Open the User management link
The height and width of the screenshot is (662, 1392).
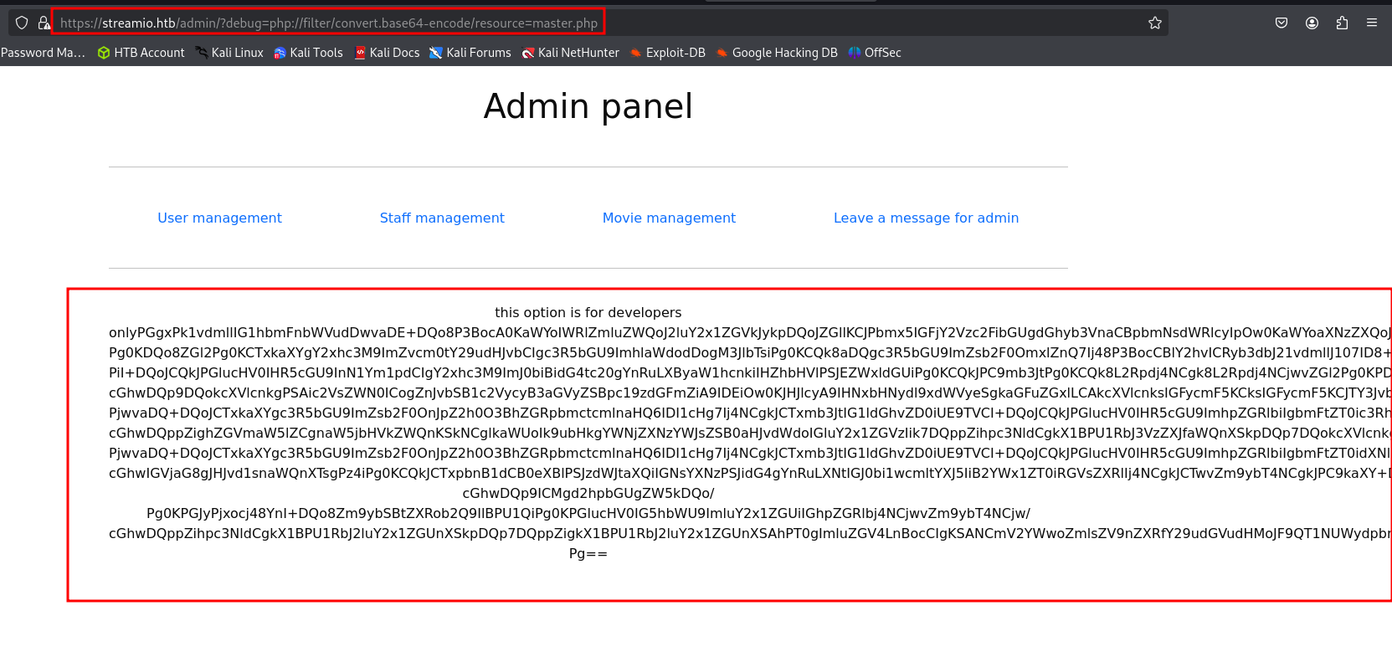(219, 218)
